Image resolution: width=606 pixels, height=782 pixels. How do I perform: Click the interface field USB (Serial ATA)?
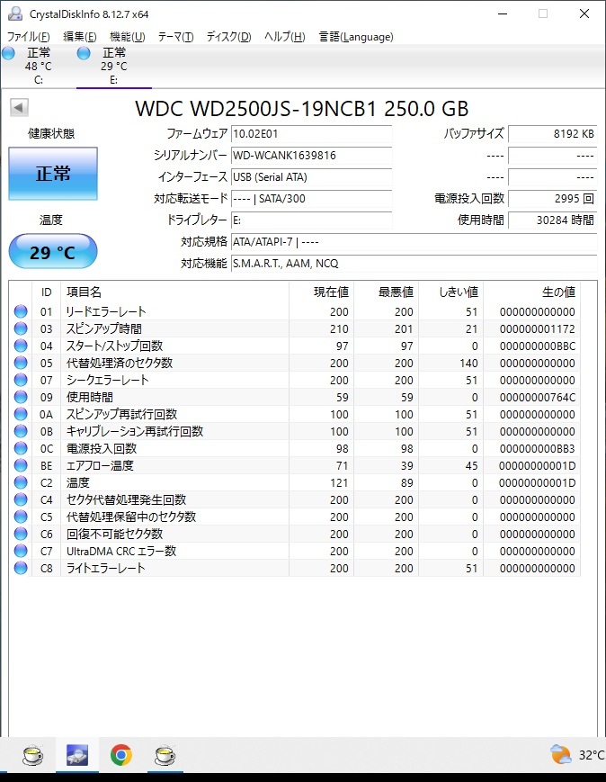tap(311, 177)
